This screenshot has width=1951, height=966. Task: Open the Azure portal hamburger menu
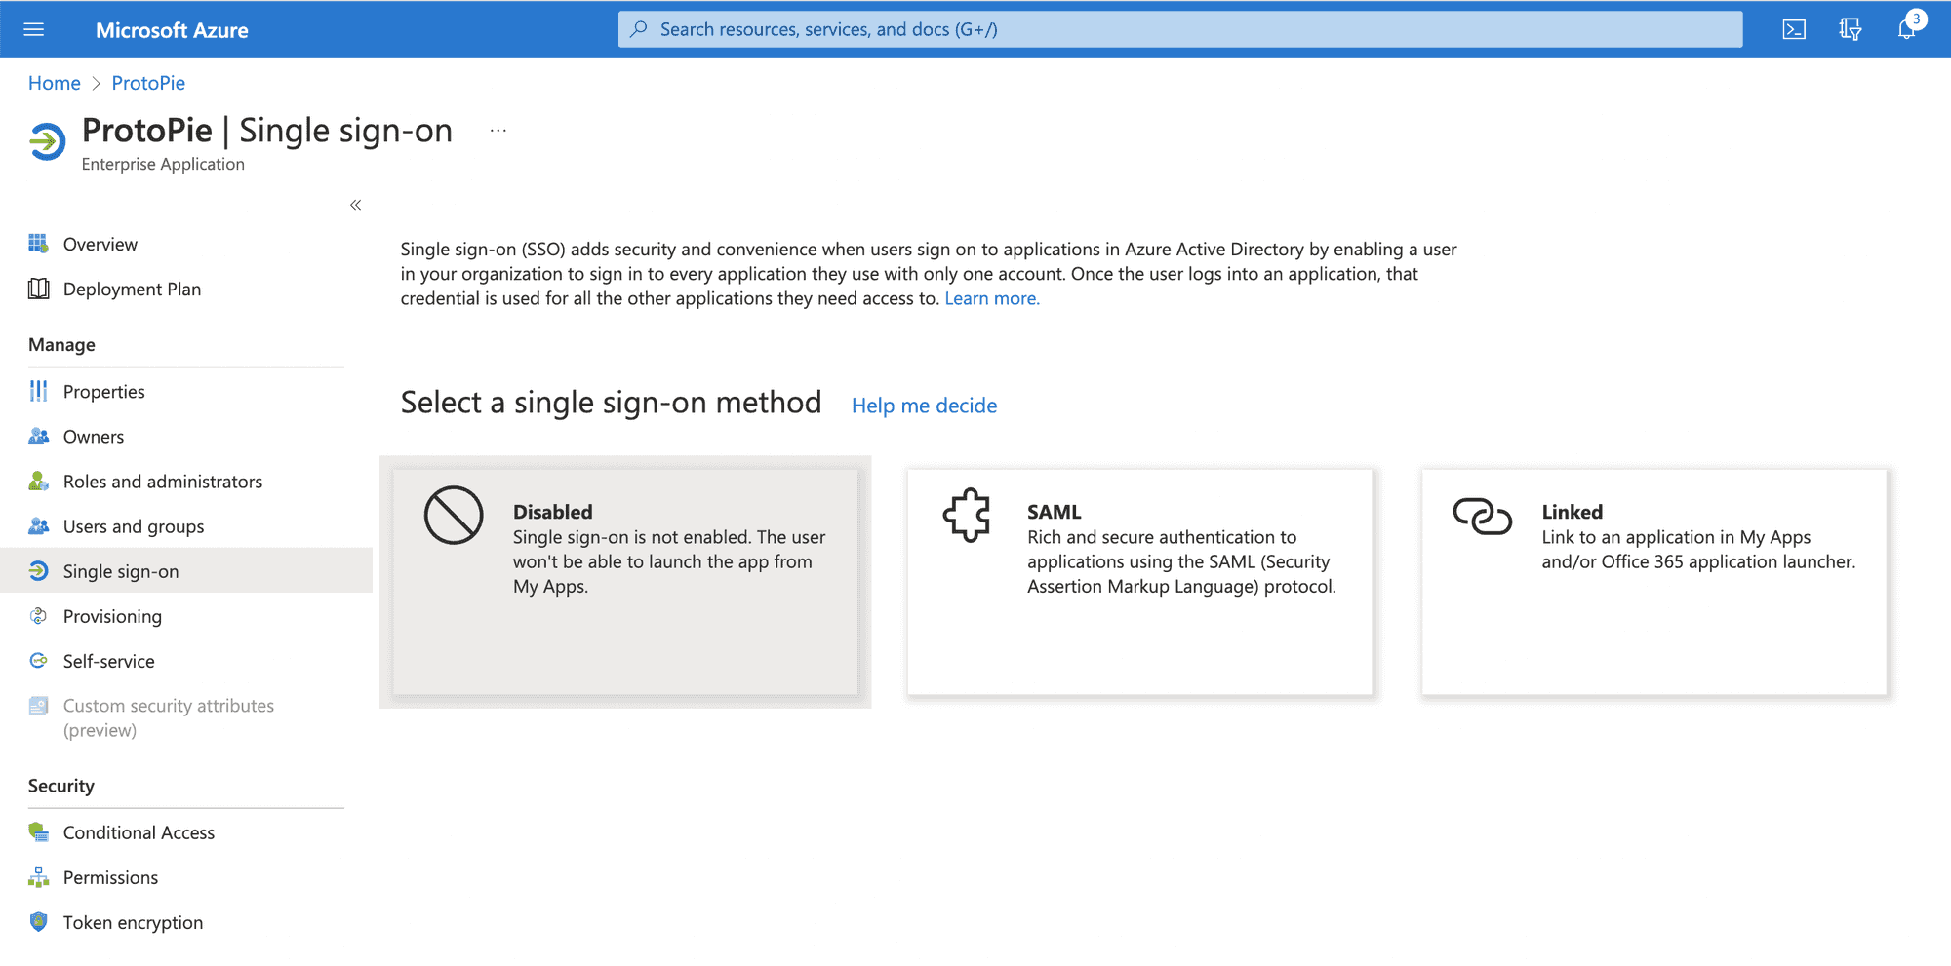pos(34,28)
